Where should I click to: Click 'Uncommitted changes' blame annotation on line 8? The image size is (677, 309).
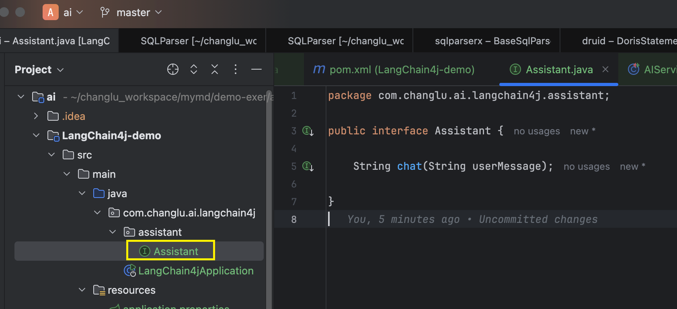pyautogui.click(x=538, y=219)
